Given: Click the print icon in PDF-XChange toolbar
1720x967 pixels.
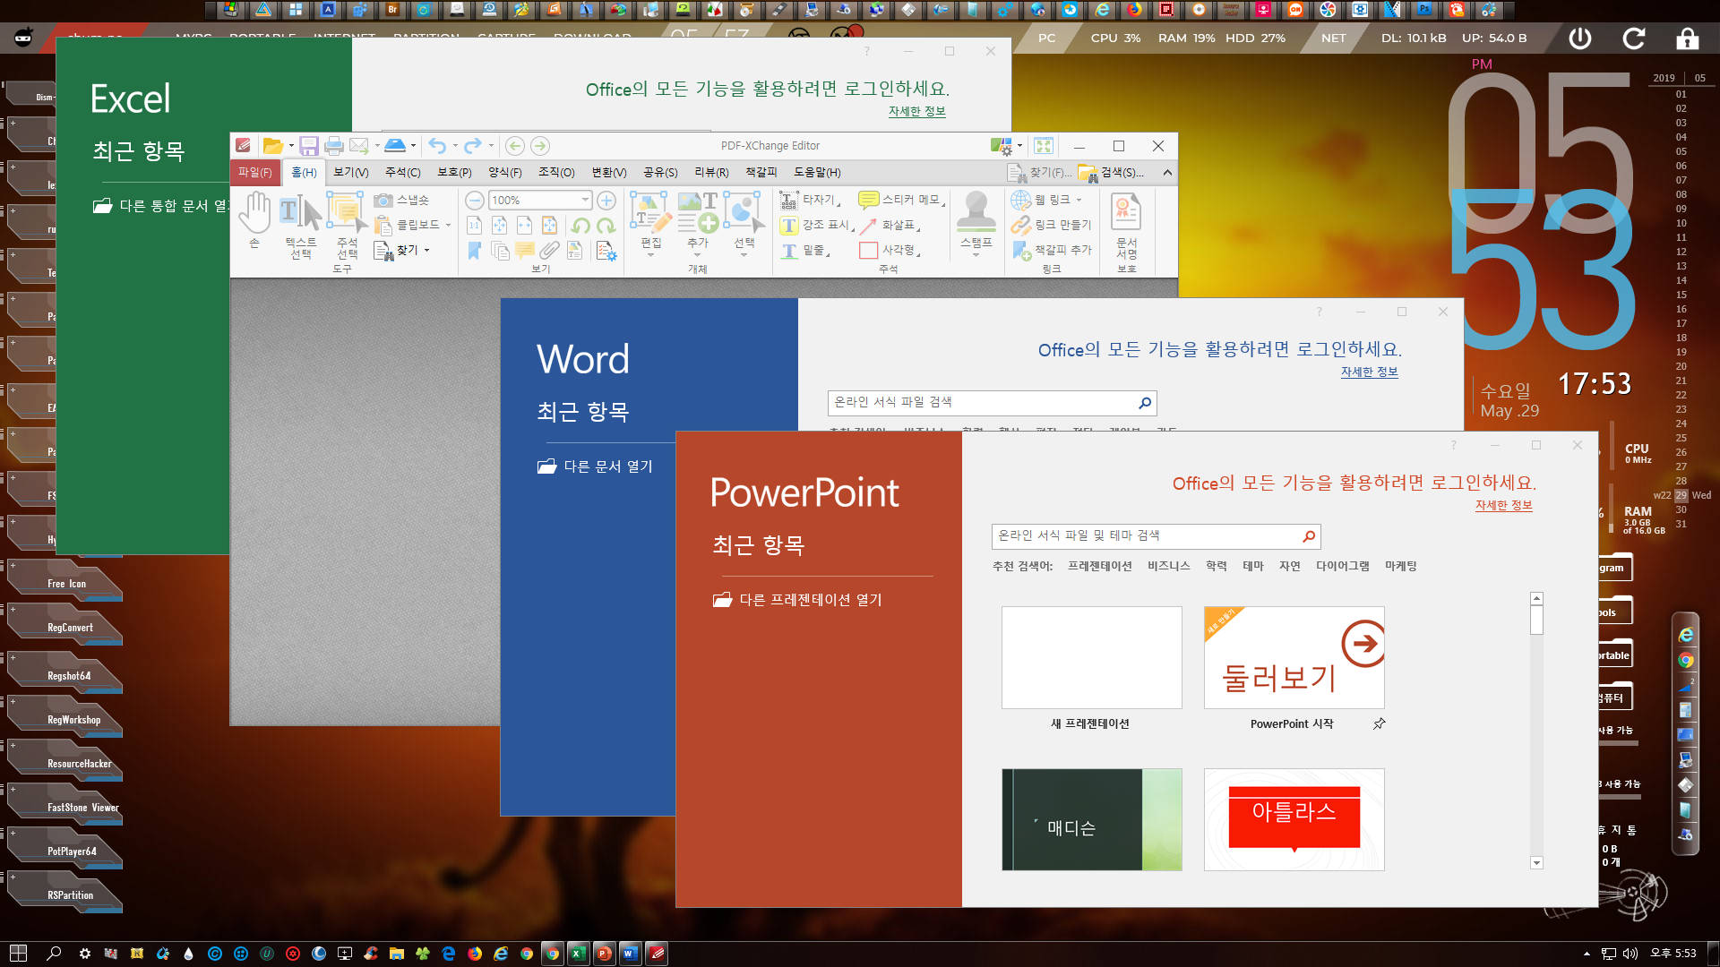Looking at the screenshot, I should point(334,146).
